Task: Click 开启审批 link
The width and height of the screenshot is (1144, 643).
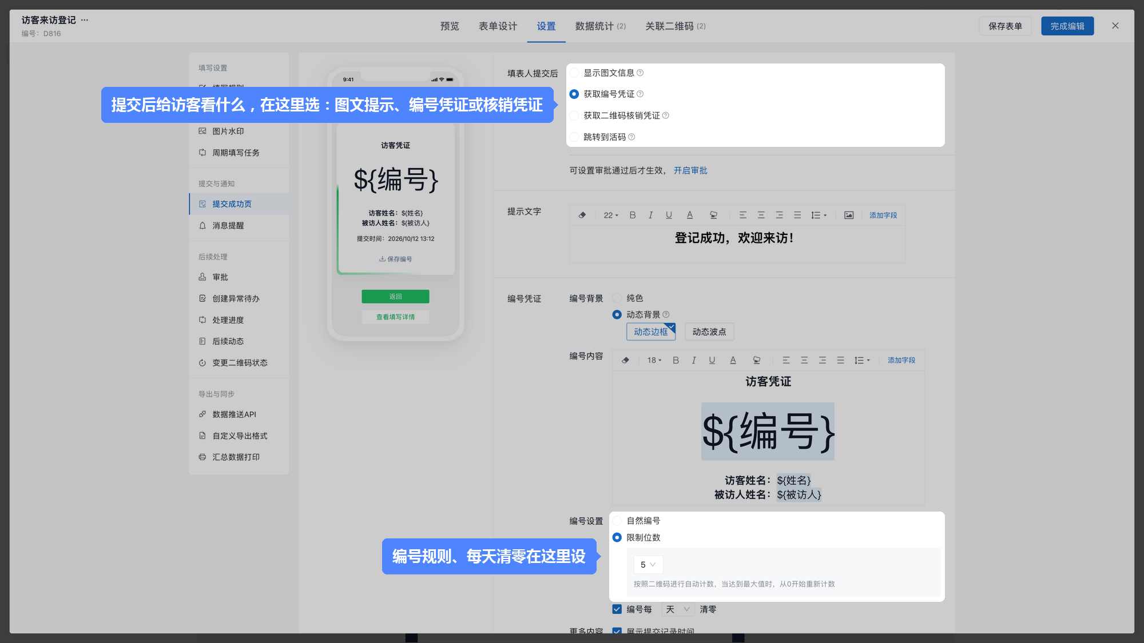Action: [690, 170]
